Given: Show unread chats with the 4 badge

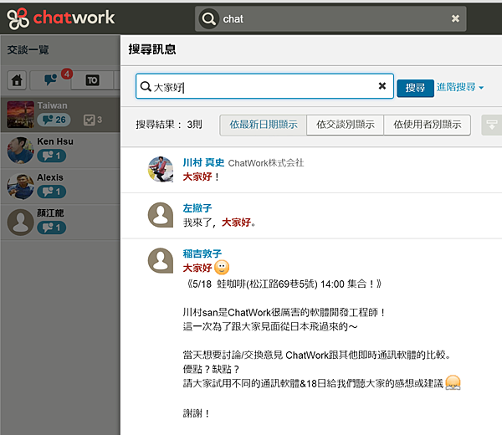Looking at the screenshot, I should click(51, 80).
